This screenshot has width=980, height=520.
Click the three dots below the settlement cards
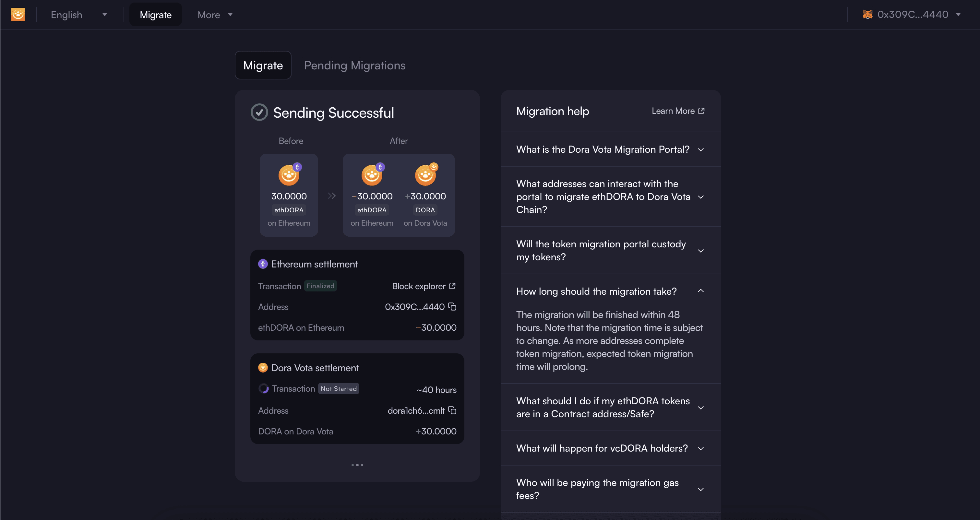click(357, 465)
